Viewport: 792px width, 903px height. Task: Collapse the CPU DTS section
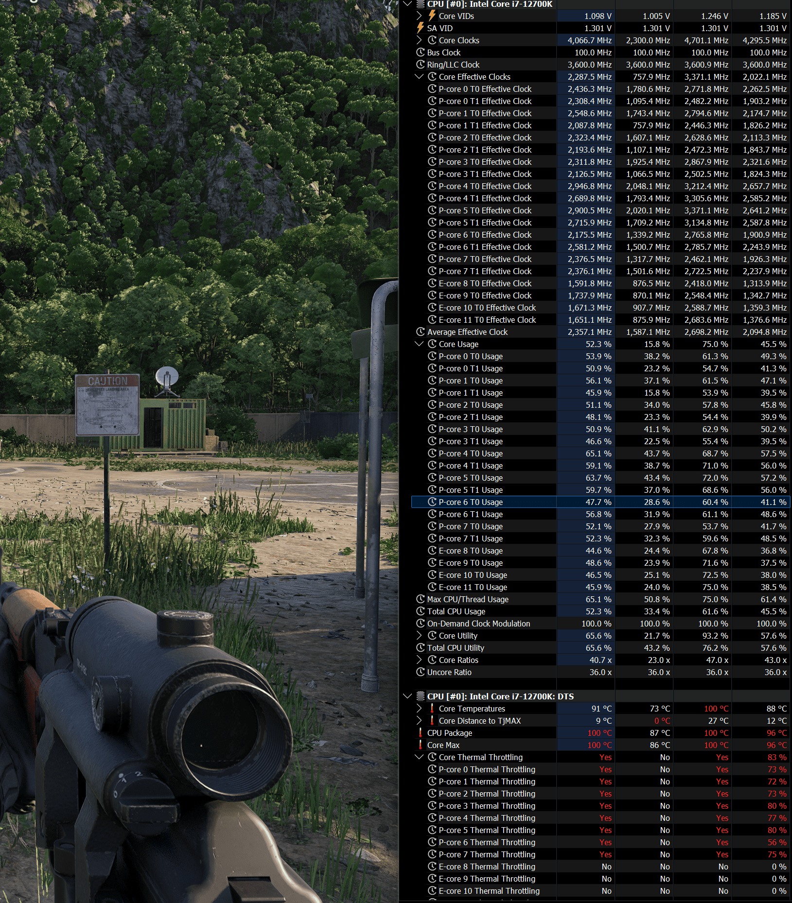[x=407, y=696]
